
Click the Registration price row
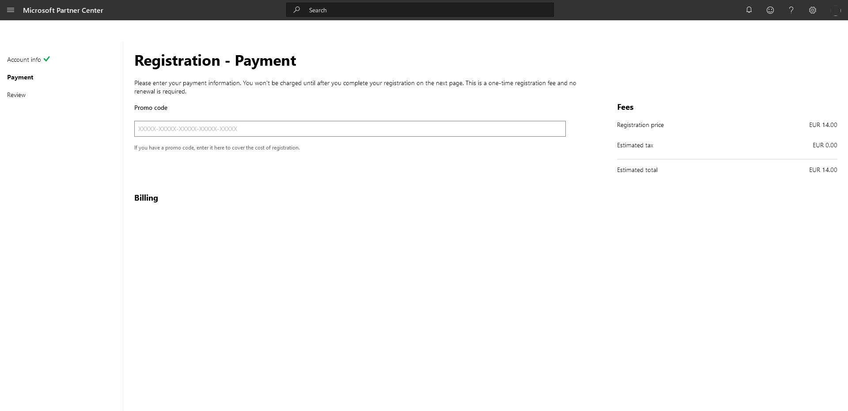[x=640, y=125]
